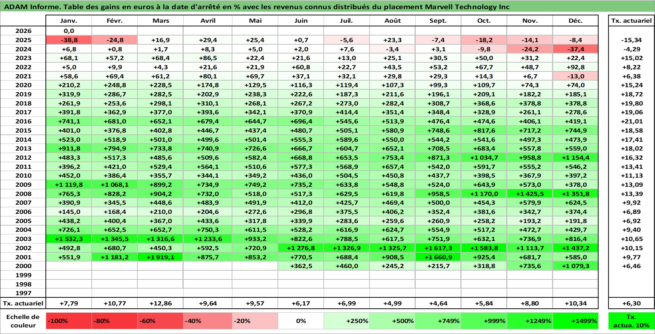Image resolution: width=655 pixels, height=334 pixels.
Task: Select the +438,2 cell in 2005
Action: (69, 221)
